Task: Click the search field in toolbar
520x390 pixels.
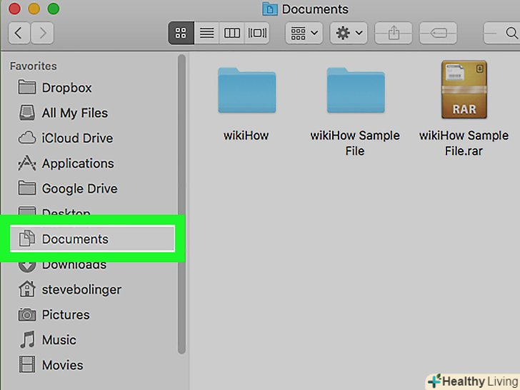Action: point(503,33)
